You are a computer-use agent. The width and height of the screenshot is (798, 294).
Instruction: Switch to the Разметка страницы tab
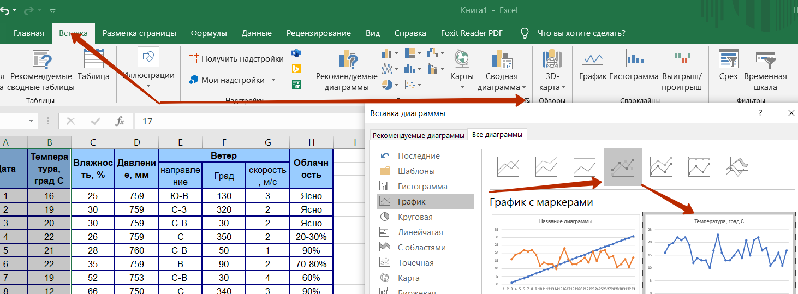(x=139, y=33)
